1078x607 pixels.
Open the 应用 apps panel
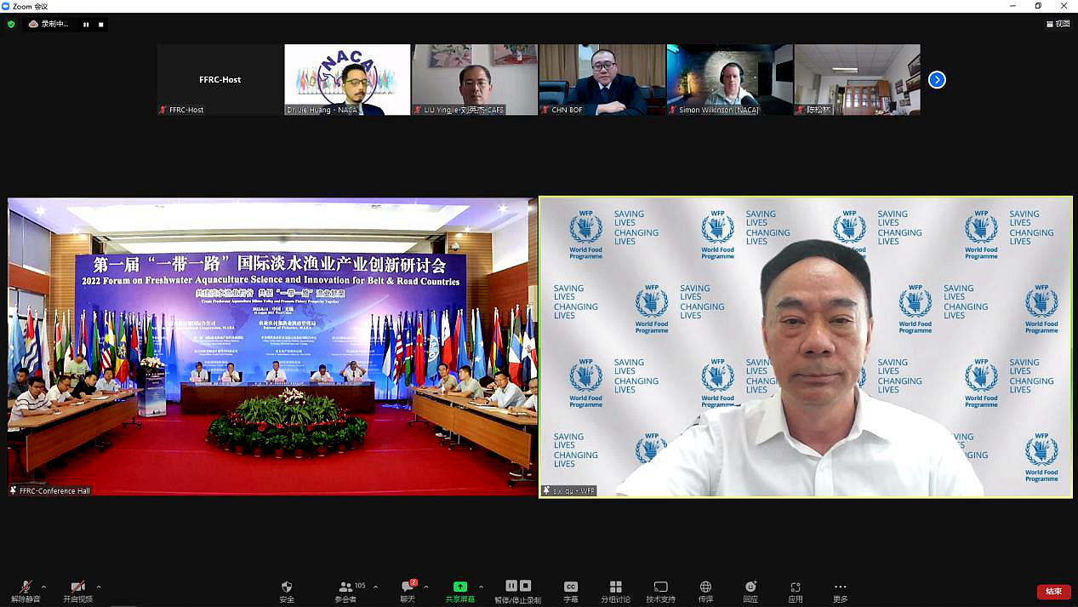point(796,592)
